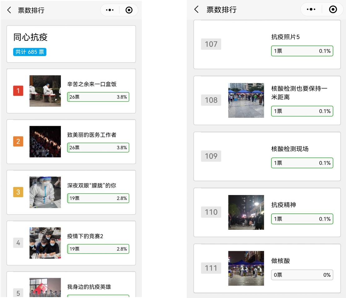Click orange rank 2 badge
Image resolution: width=346 pixels, height=298 pixels.
(x=18, y=141)
